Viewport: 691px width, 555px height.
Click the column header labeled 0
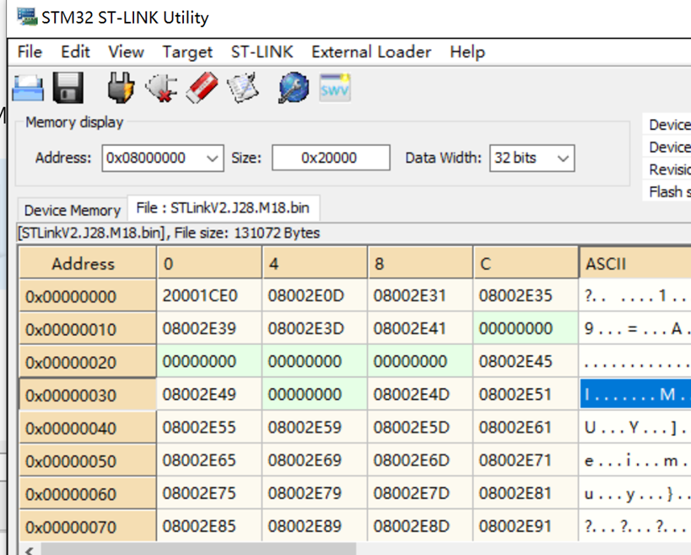coord(209,263)
